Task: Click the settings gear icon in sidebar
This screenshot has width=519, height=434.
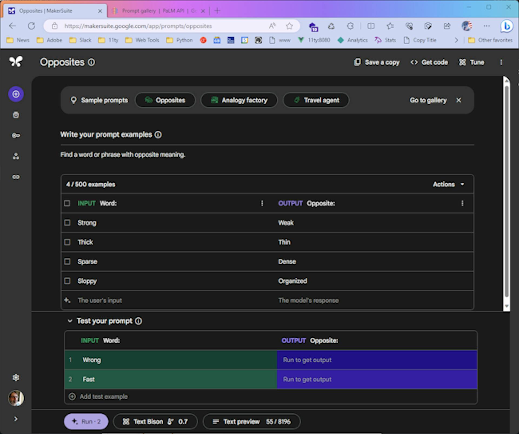Action: click(x=16, y=377)
